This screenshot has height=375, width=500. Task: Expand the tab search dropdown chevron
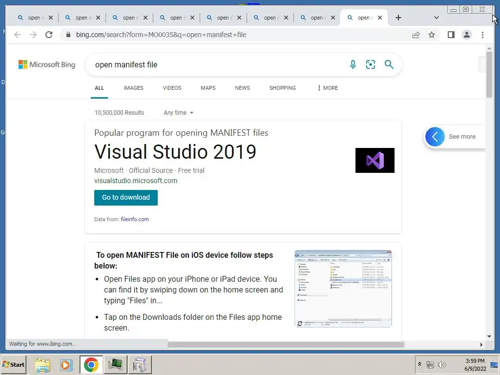pos(436,18)
